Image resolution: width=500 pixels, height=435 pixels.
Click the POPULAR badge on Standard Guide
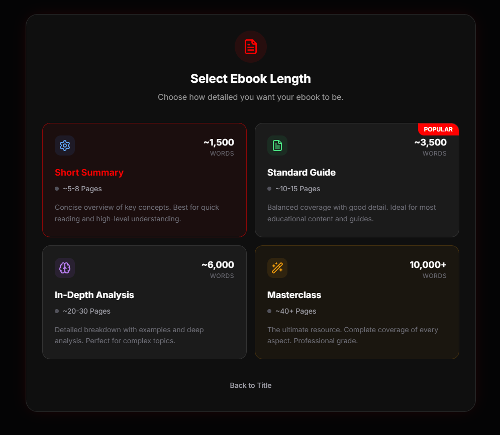coord(438,129)
